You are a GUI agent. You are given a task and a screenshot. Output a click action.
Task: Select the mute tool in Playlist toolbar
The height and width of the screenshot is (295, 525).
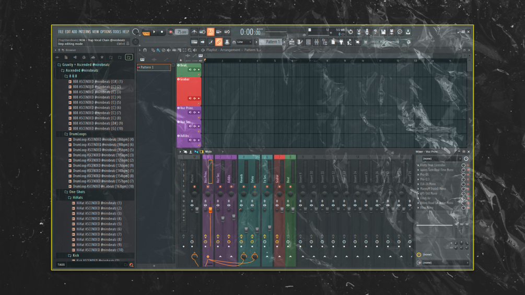[169, 50]
